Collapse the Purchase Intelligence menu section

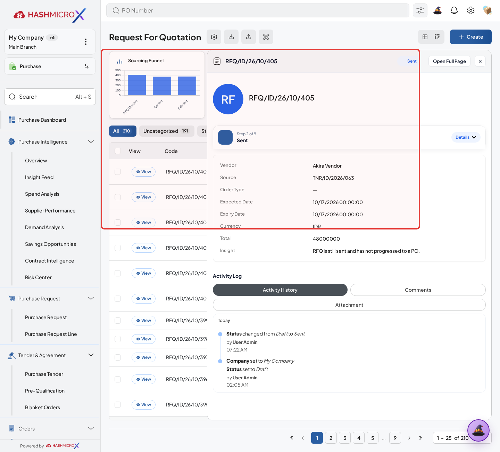click(x=91, y=142)
